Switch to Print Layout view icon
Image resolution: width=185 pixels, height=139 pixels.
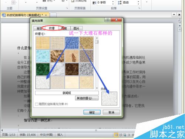tap(116, 135)
